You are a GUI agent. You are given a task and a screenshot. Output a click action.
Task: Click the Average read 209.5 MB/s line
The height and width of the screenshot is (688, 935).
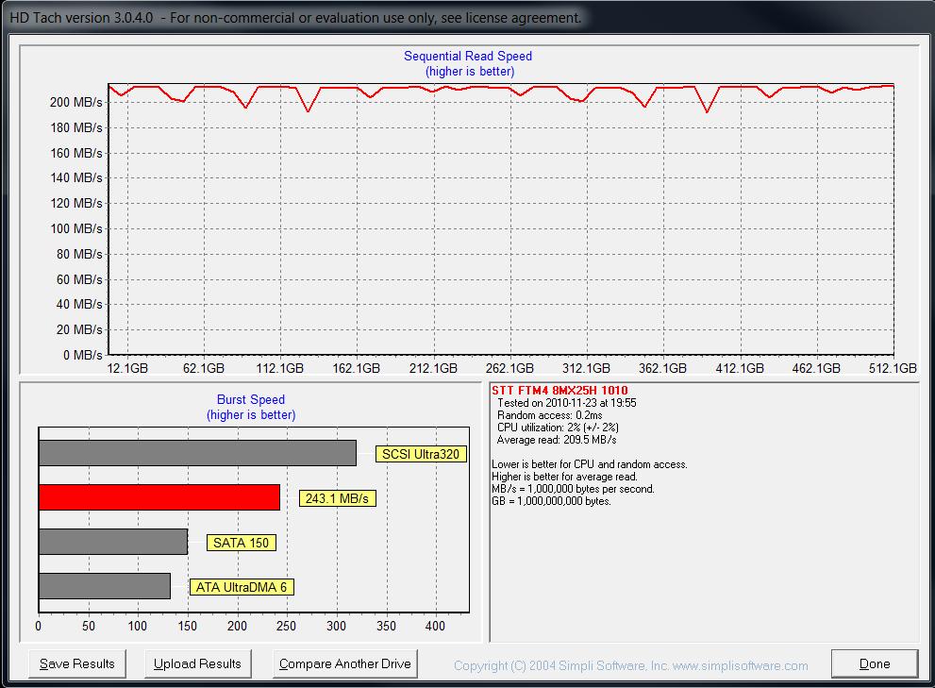click(556, 440)
